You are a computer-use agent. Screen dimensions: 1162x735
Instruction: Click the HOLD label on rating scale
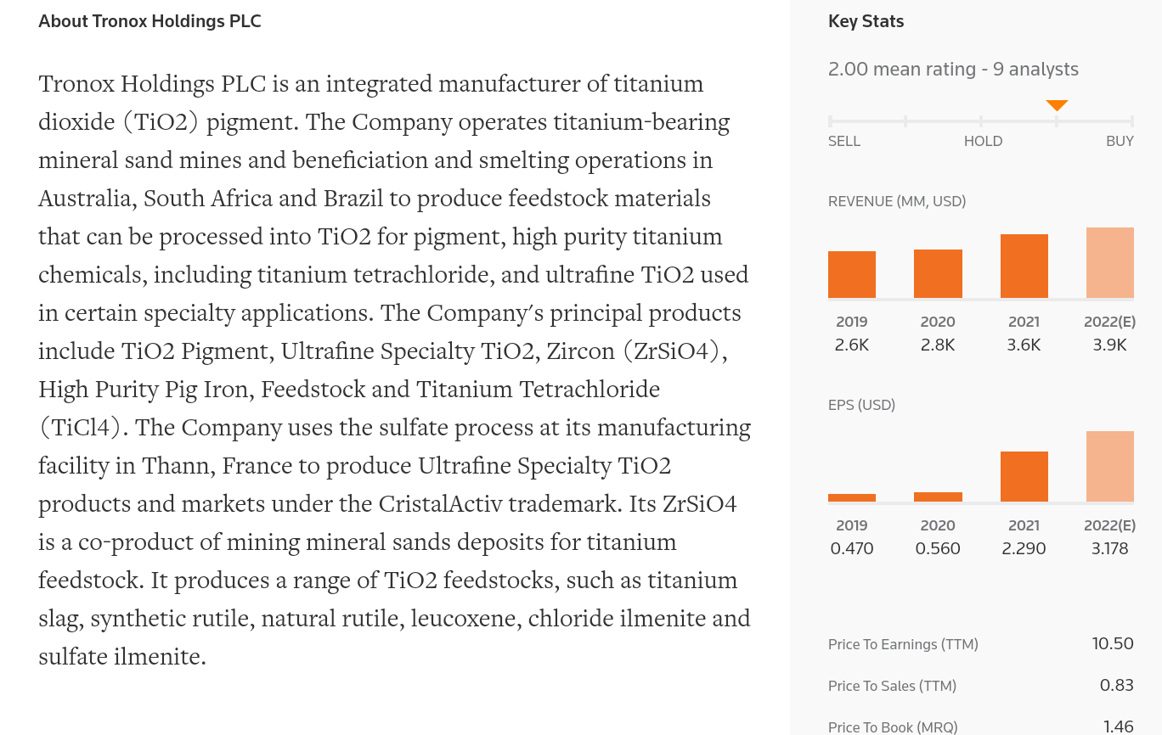coord(983,141)
